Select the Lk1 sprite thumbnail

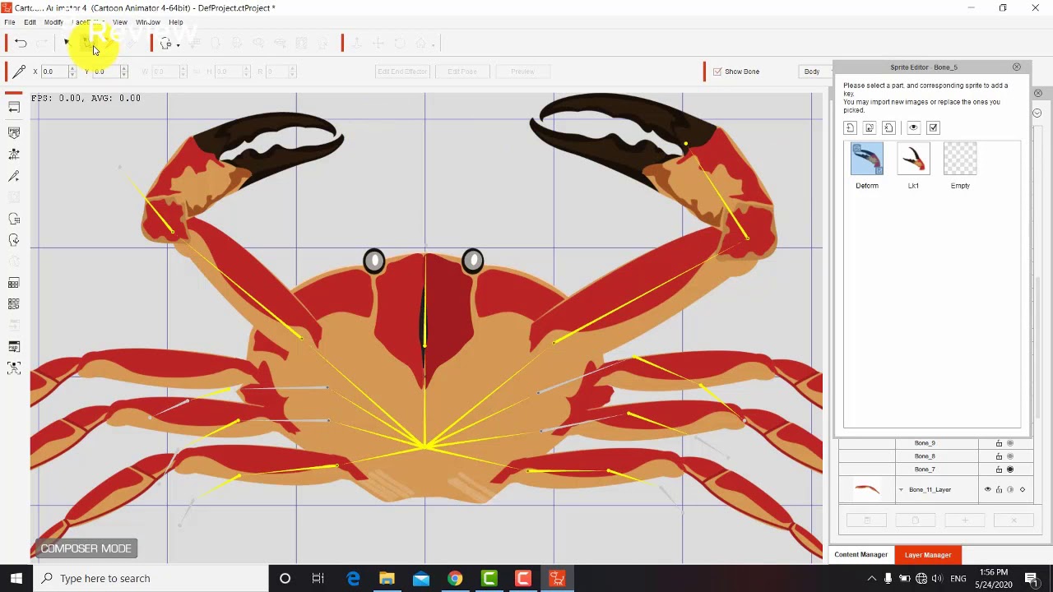(x=913, y=159)
